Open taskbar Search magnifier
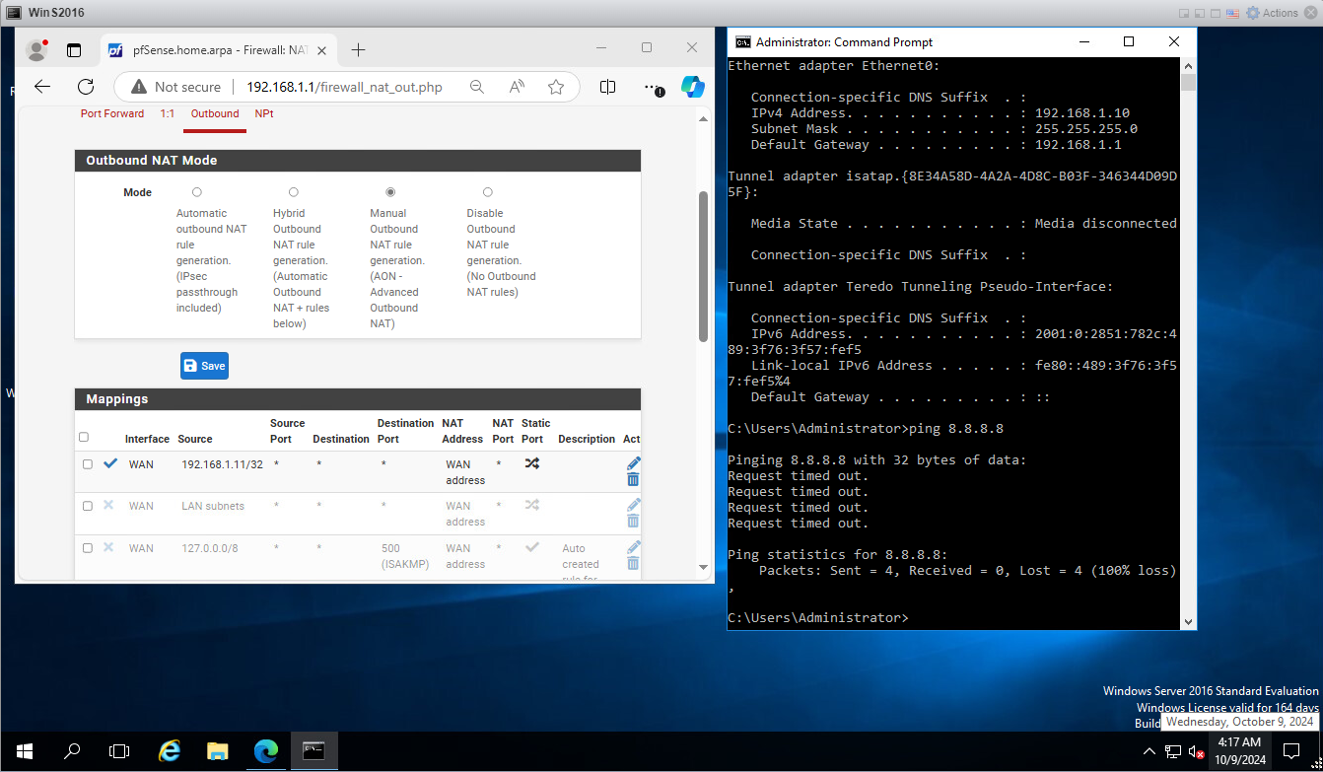1323x772 pixels. [x=72, y=751]
